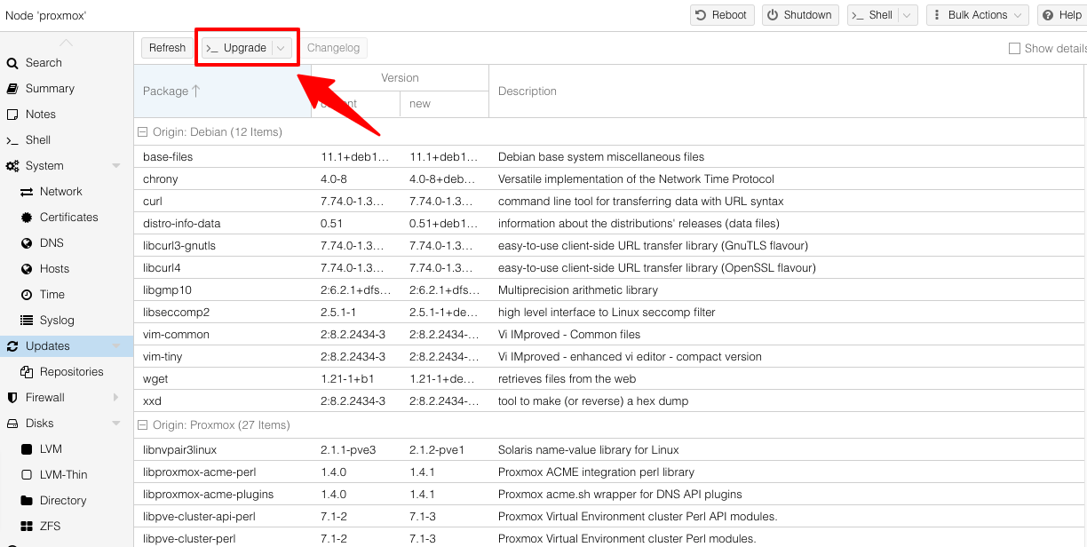The height and width of the screenshot is (547, 1087).
Task: Open Summary via its book icon
Action: click(12, 89)
